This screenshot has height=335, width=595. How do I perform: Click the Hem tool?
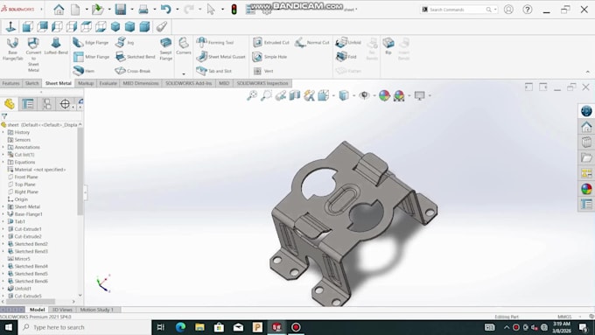84,71
